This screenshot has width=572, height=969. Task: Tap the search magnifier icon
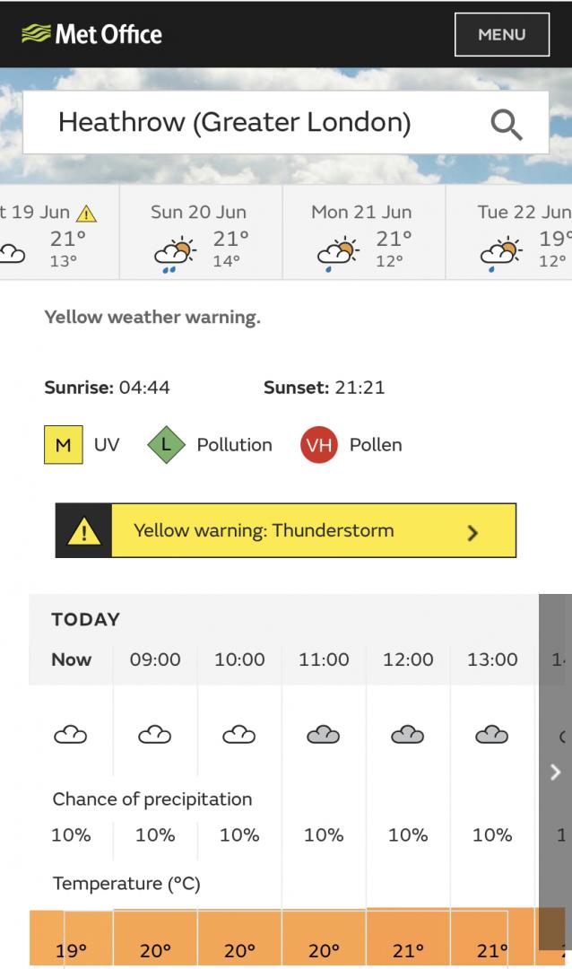click(507, 125)
